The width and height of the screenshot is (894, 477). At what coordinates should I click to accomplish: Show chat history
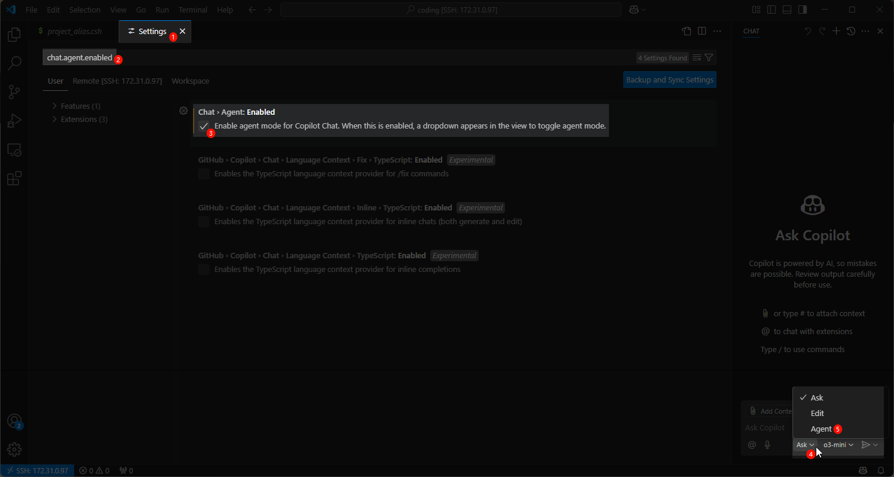pyautogui.click(x=851, y=31)
